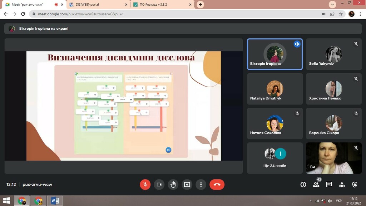Leave the call with the red hang-up button
The height and width of the screenshot is (206, 366).
click(217, 185)
